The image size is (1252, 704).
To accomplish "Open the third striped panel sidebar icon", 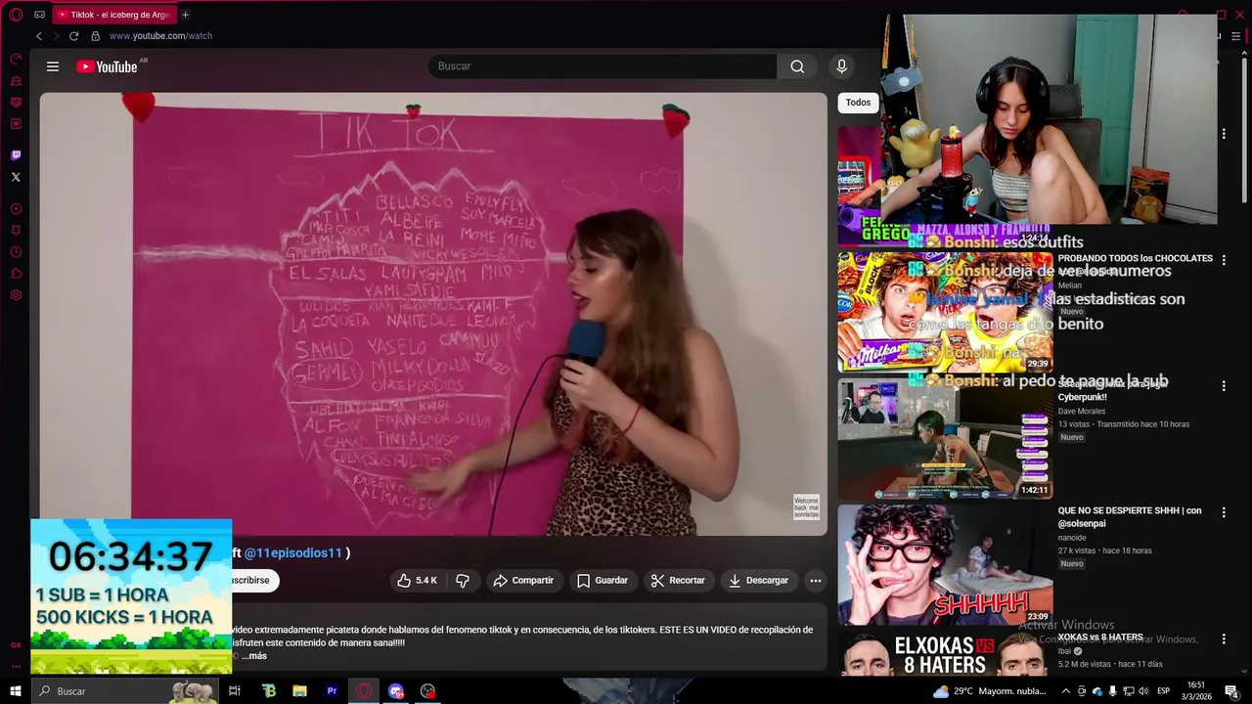I will pos(16,102).
